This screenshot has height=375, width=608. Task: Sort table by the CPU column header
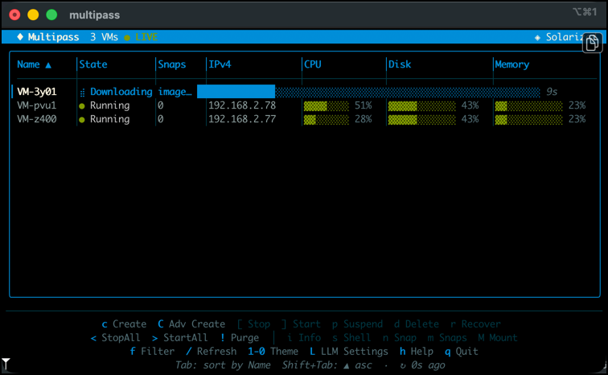point(314,64)
